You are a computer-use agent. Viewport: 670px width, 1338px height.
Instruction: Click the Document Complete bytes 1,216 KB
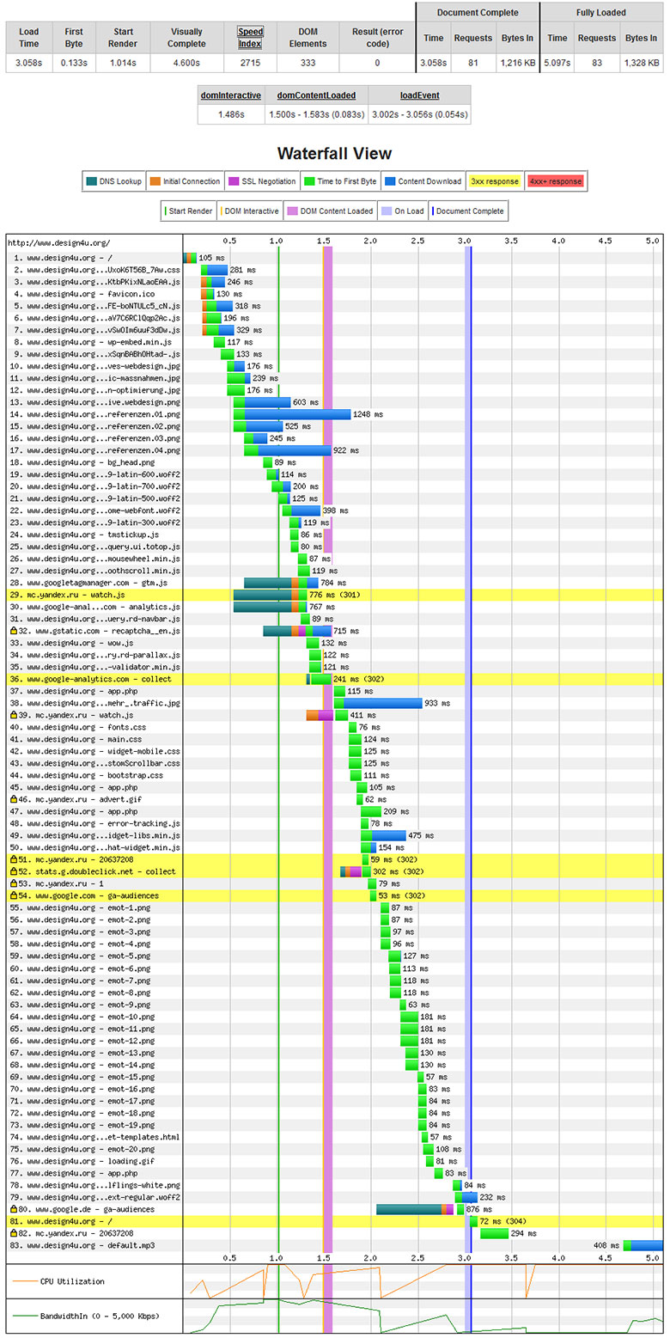[518, 63]
